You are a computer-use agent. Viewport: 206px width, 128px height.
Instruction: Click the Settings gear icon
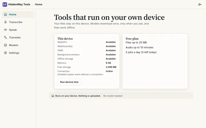(x=5, y=53)
